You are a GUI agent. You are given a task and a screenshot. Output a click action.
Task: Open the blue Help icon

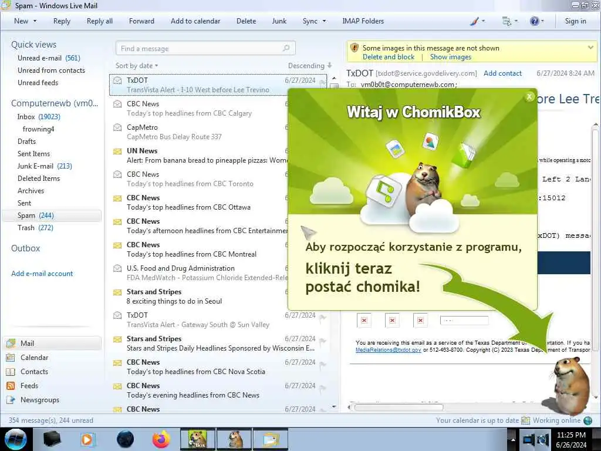pyautogui.click(x=534, y=22)
